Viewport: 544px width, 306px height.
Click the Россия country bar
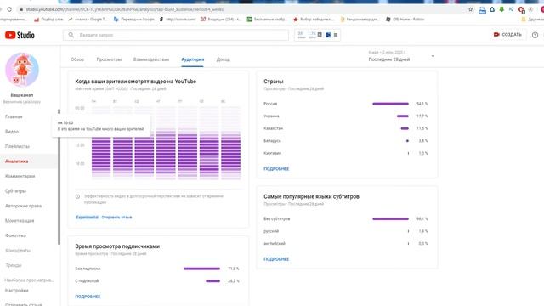tap(390, 104)
